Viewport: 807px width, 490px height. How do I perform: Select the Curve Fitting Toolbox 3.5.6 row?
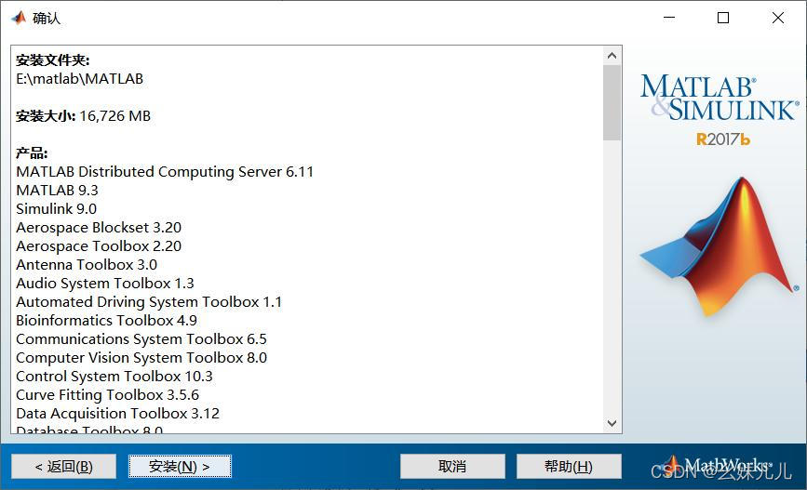[108, 394]
